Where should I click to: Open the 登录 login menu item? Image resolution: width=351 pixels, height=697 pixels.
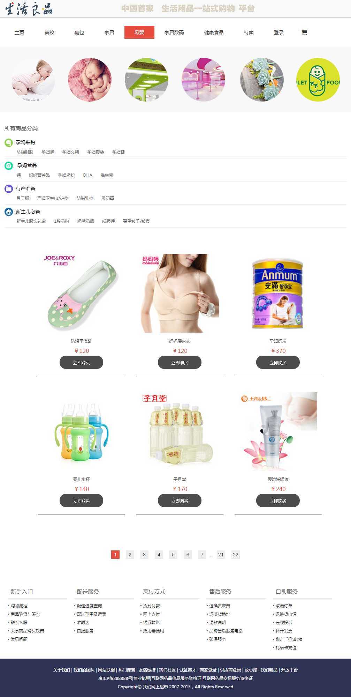[278, 32]
